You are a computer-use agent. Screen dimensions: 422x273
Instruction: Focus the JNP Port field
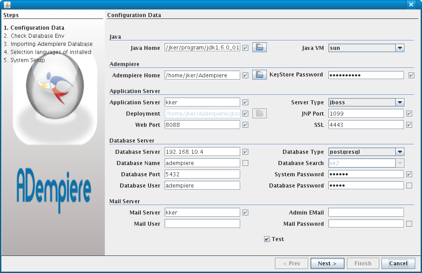[366, 113]
